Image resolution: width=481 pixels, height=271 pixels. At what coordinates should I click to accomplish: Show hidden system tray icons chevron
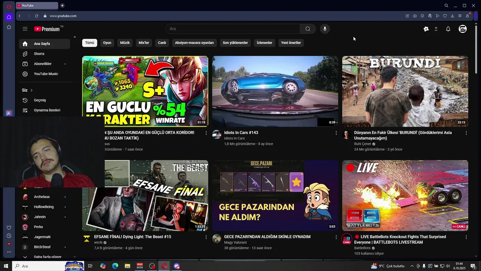[x=412, y=266]
